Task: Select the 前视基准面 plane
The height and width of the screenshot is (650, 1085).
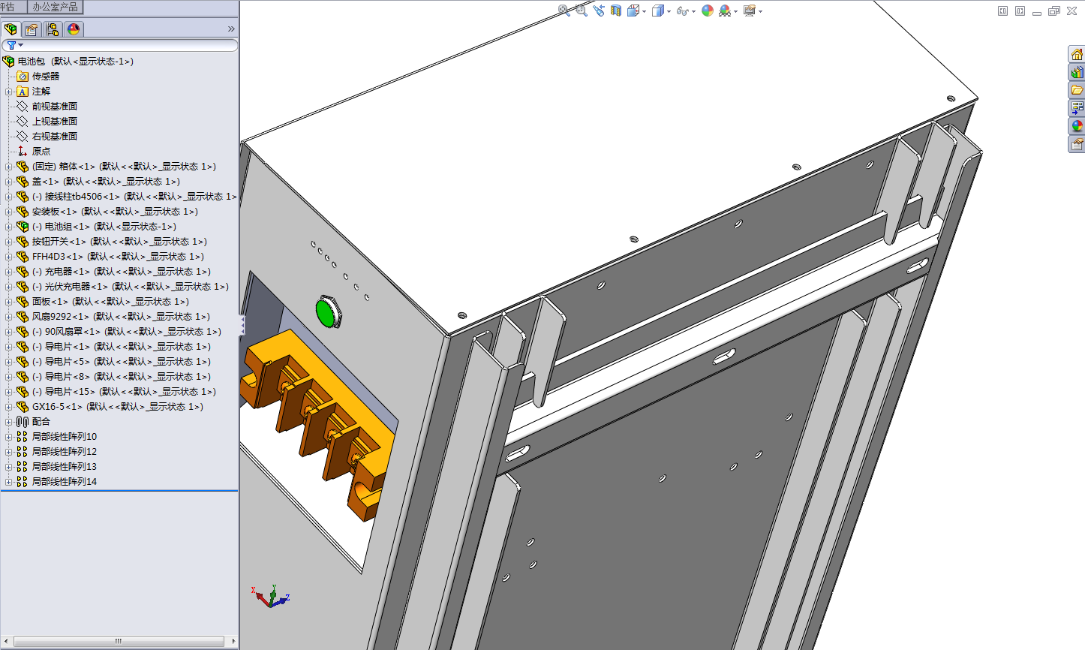Action: click(x=54, y=107)
